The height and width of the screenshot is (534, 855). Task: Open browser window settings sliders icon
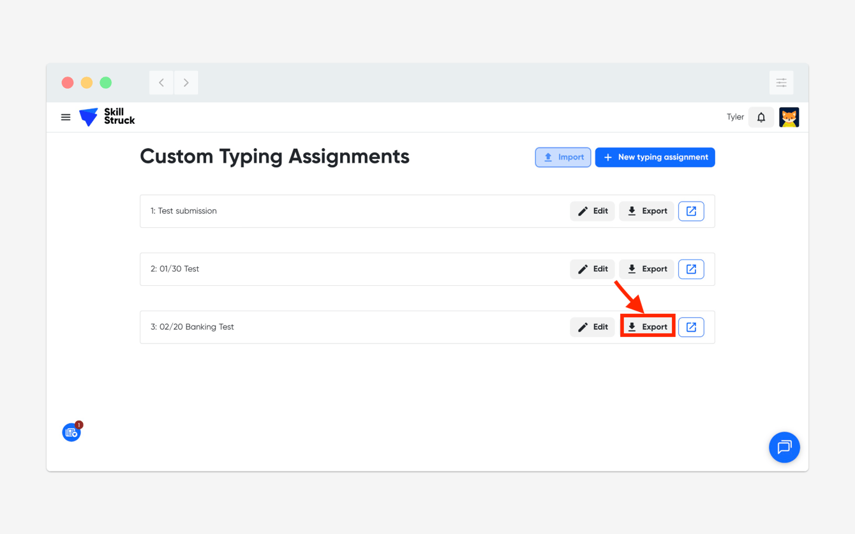(x=781, y=83)
